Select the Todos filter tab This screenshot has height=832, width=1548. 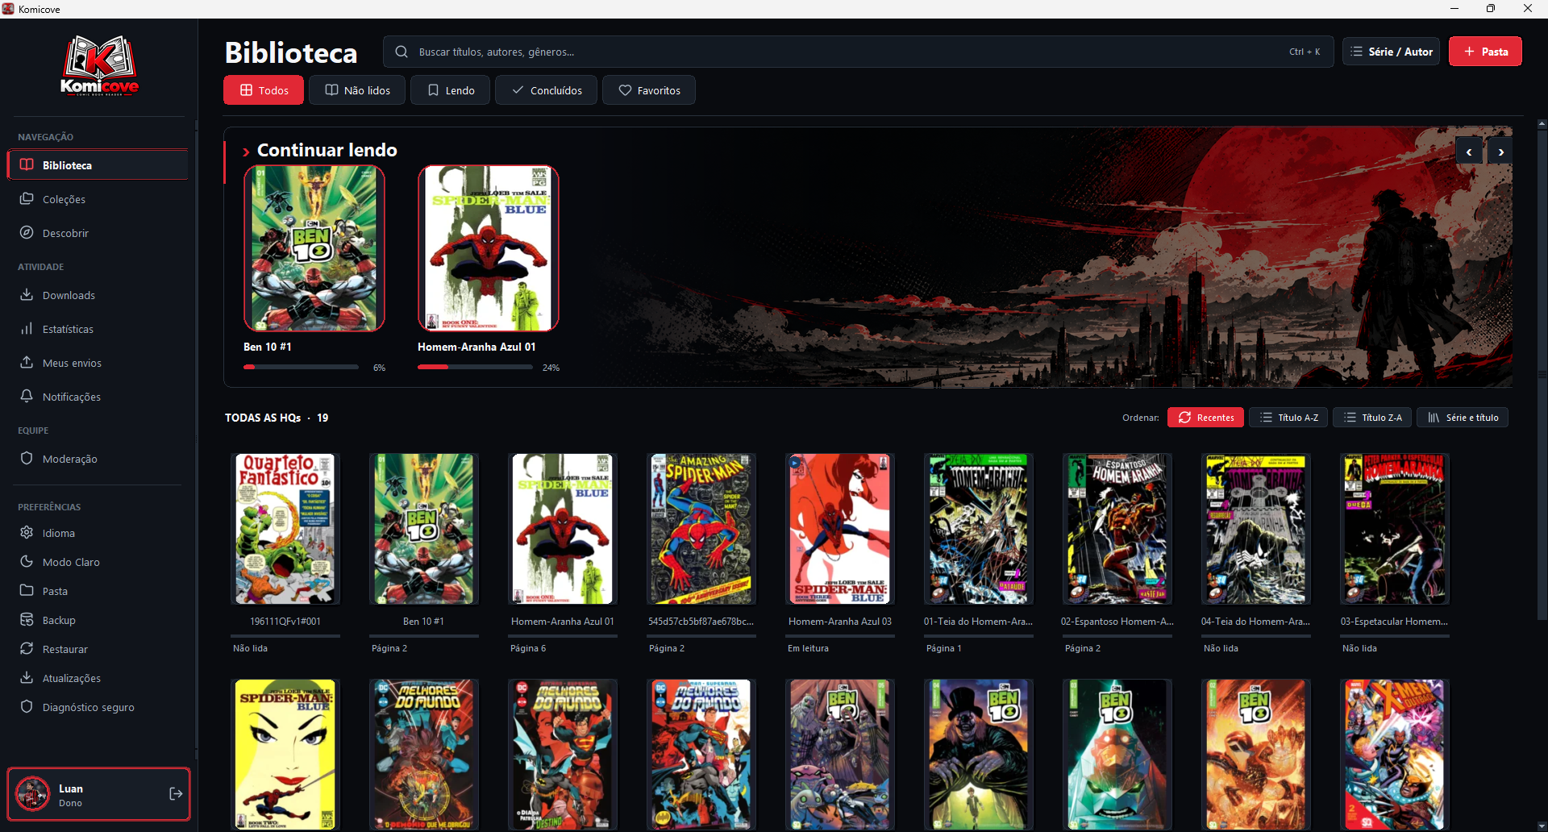click(x=264, y=90)
